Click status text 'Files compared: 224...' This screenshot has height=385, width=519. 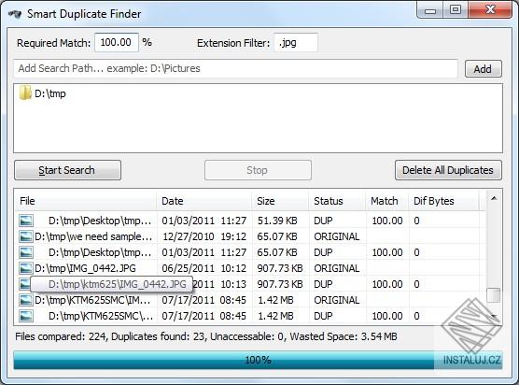pyautogui.click(x=206, y=336)
